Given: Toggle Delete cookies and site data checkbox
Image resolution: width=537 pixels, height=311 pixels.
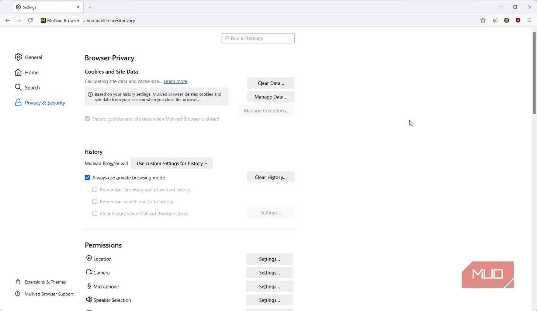Looking at the screenshot, I should (87, 119).
